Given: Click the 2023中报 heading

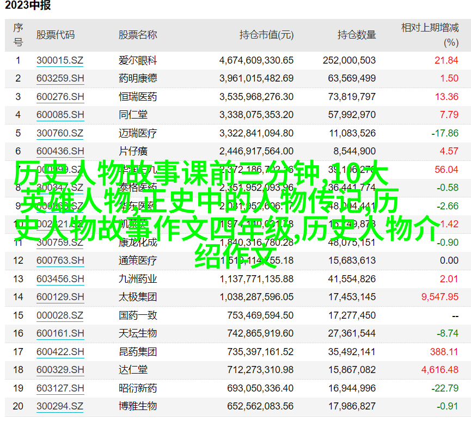Looking at the screenshot, I should pos(28,5).
